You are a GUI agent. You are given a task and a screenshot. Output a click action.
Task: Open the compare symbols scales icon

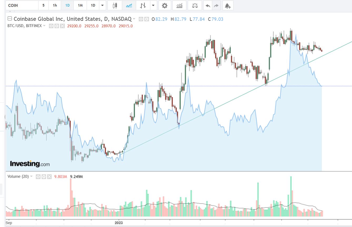click(x=195, y=6)
